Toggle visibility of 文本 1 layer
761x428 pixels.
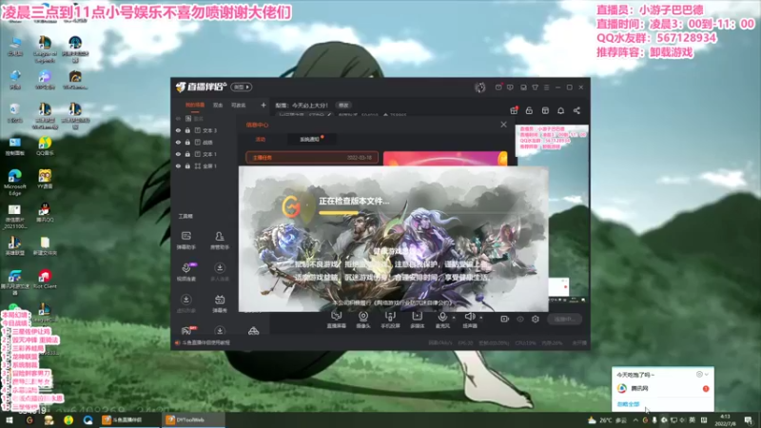click(178, 154)
